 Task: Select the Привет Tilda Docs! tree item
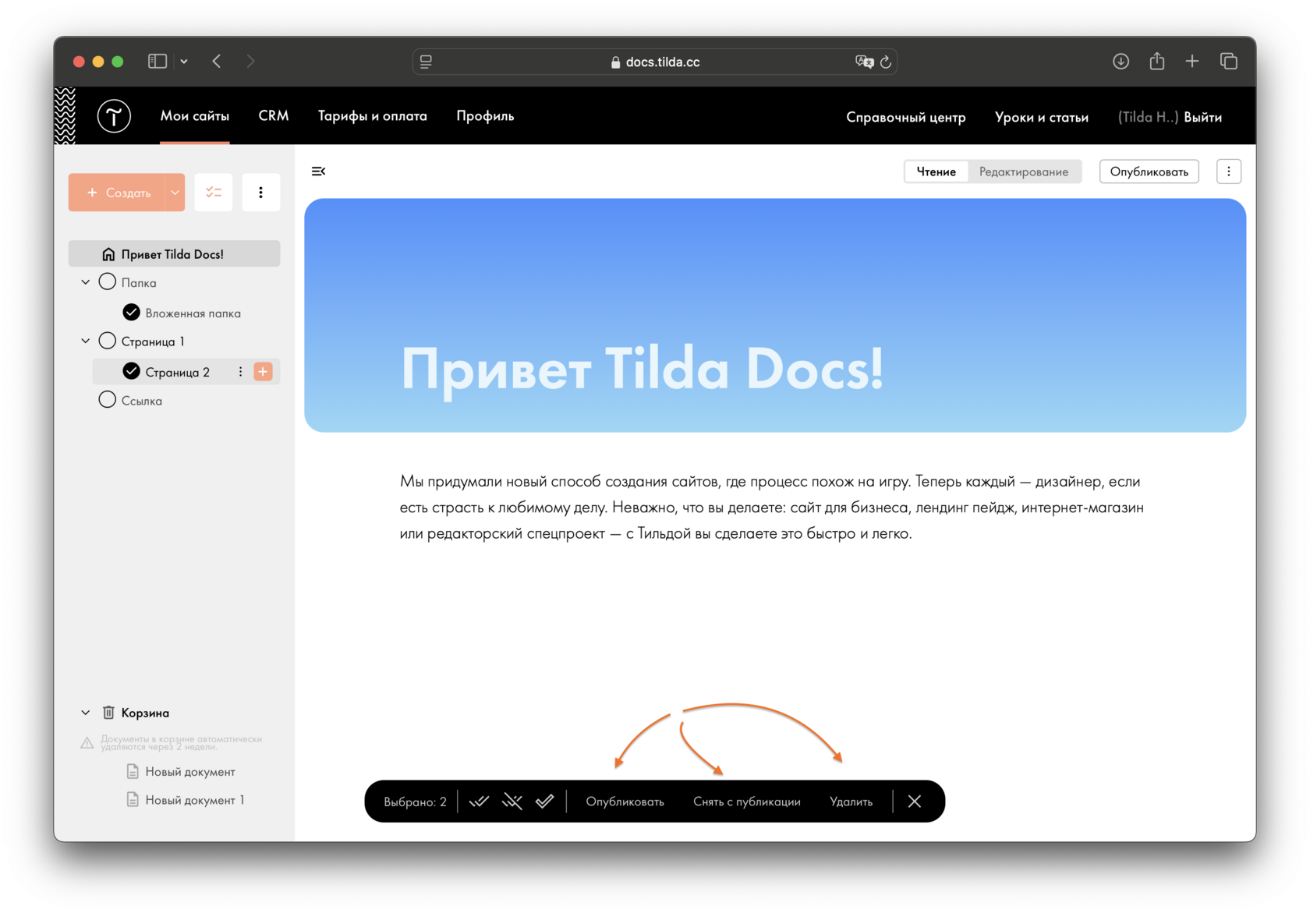[x=175, y=254]
